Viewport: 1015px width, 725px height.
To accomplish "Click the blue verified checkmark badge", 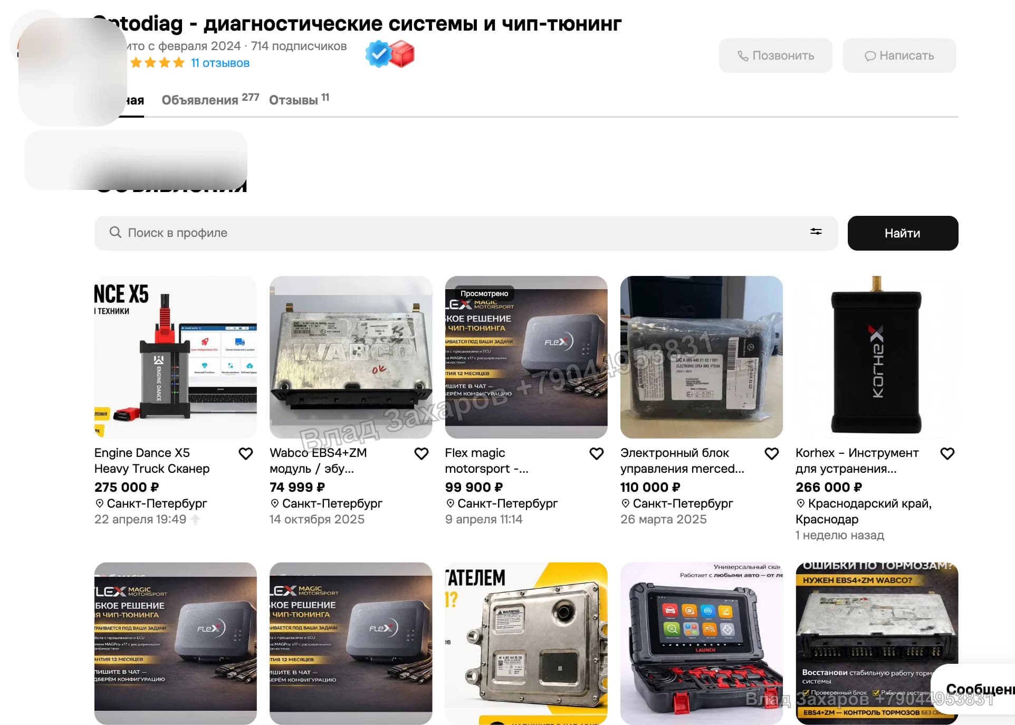I will pos(378,54).
